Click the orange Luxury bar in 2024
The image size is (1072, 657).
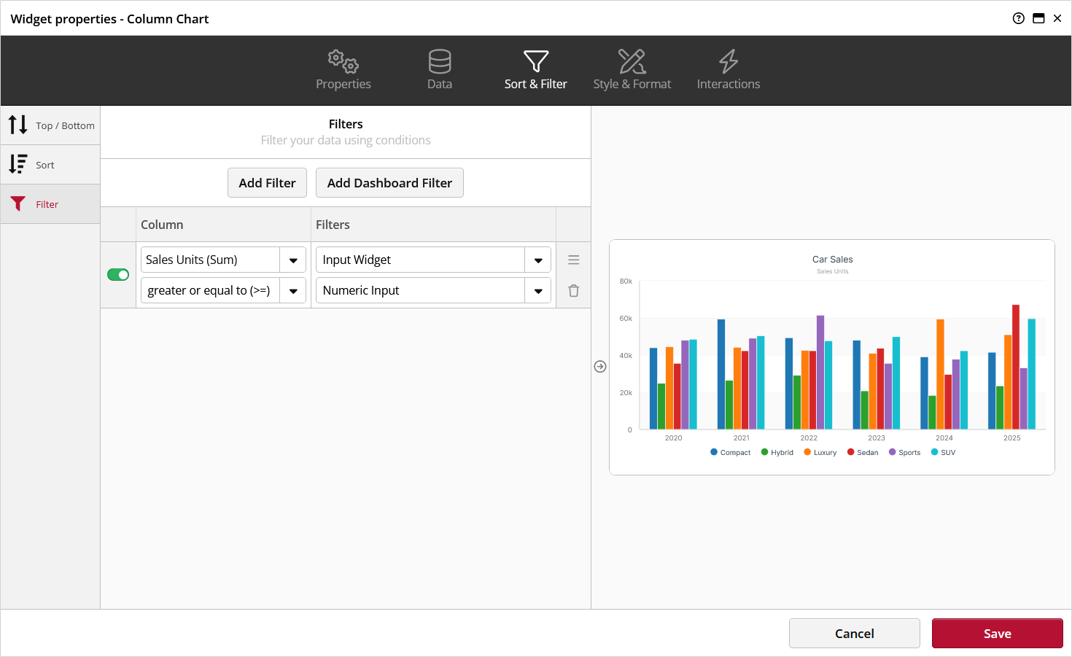click(940, 374)
